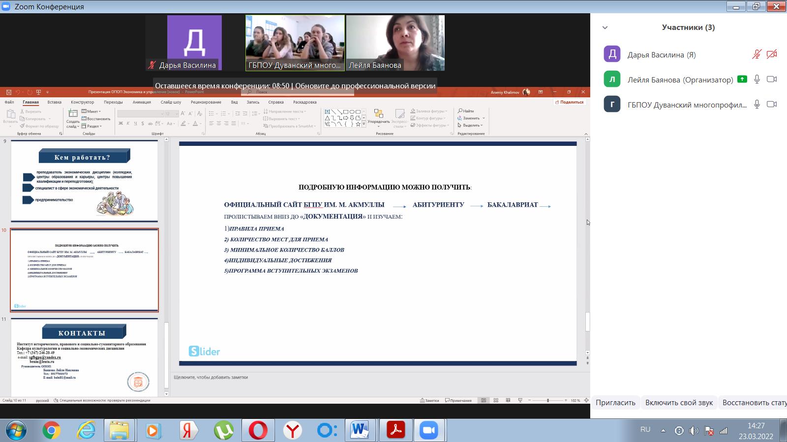Click the Создать слайд icon in ribbon
The height and width of the screenshot is (442, 787).
click(73, 114)
